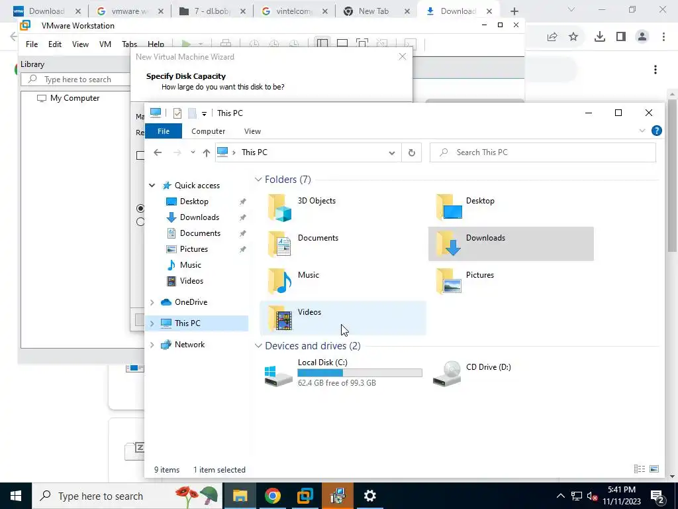Viewport: 678px width, 509px height.
Task: Open Local Disk (C:) drive
Action: 342,372
